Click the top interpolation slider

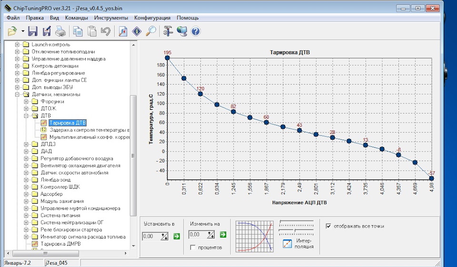pyautogui.click(x=297, y=222)
